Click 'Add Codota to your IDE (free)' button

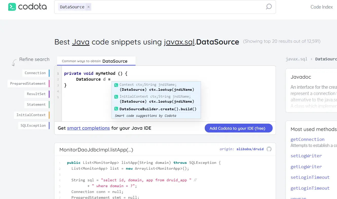pos(238,128)
